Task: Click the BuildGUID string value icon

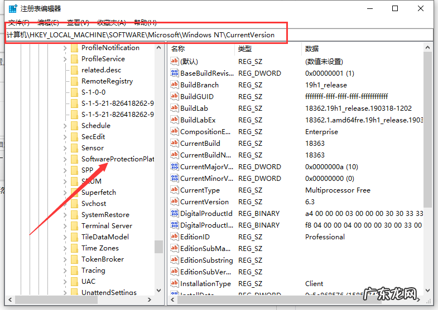Action: [175, 96]
